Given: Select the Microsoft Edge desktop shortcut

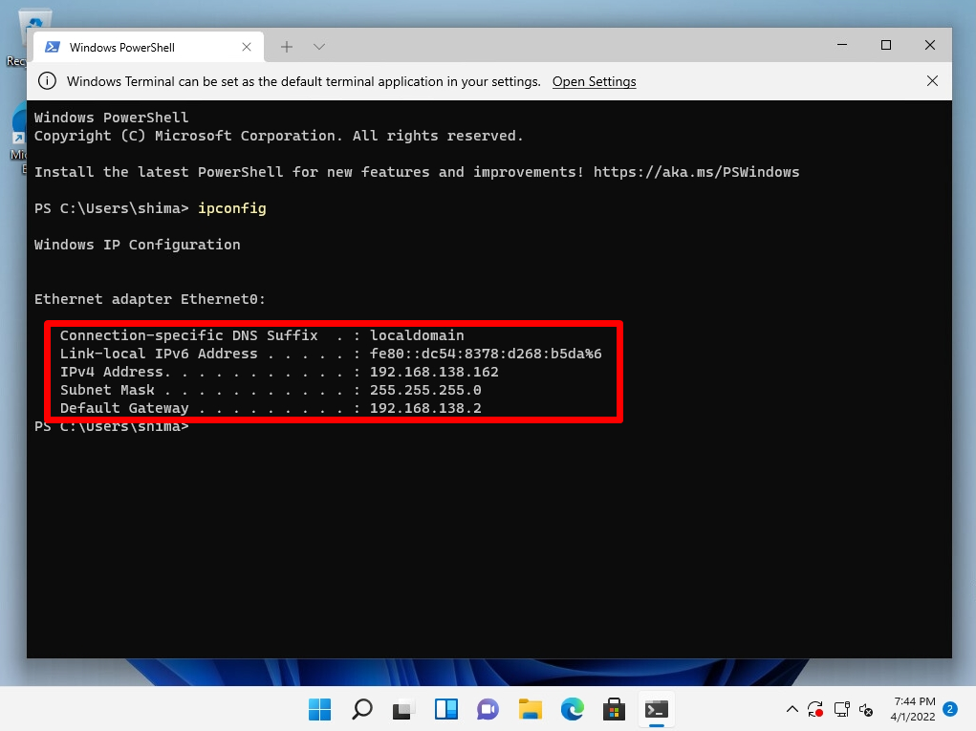Looking at the screenshot, I should (x=19, y=139).
